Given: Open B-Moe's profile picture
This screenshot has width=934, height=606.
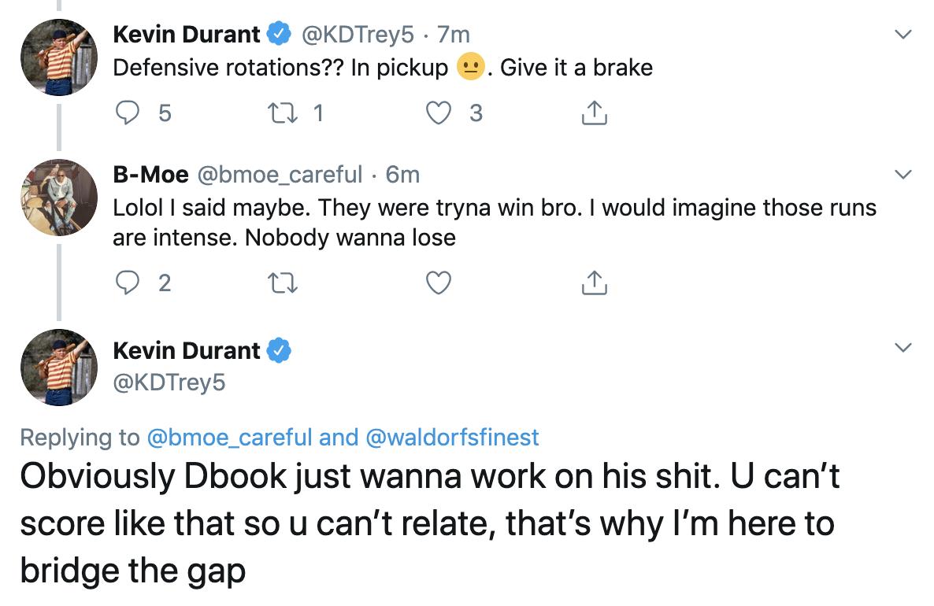Looking at the screenshot, I should 58,197.
